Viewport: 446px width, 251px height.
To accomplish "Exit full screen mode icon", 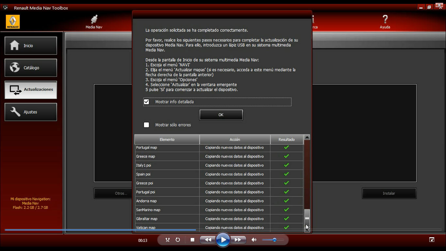I will pos(432,240).
